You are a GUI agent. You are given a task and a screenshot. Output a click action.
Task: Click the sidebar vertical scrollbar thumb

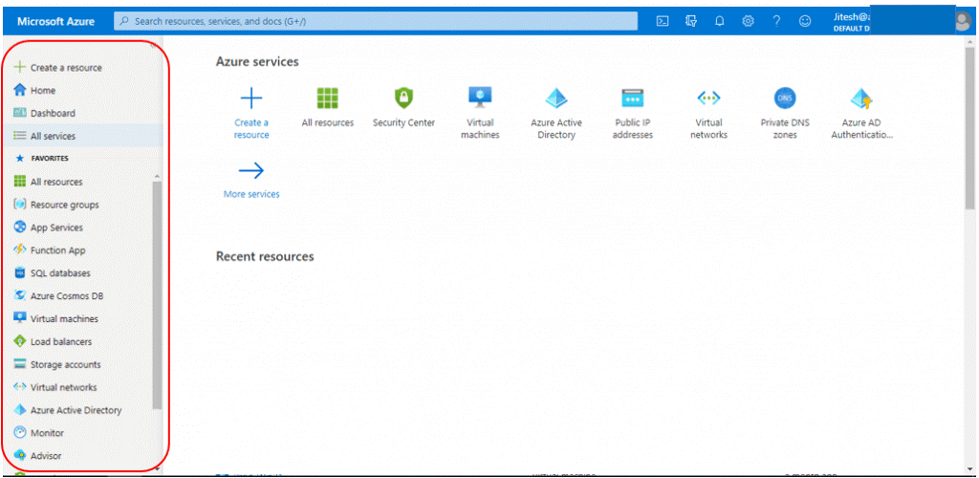click(157, 294)
